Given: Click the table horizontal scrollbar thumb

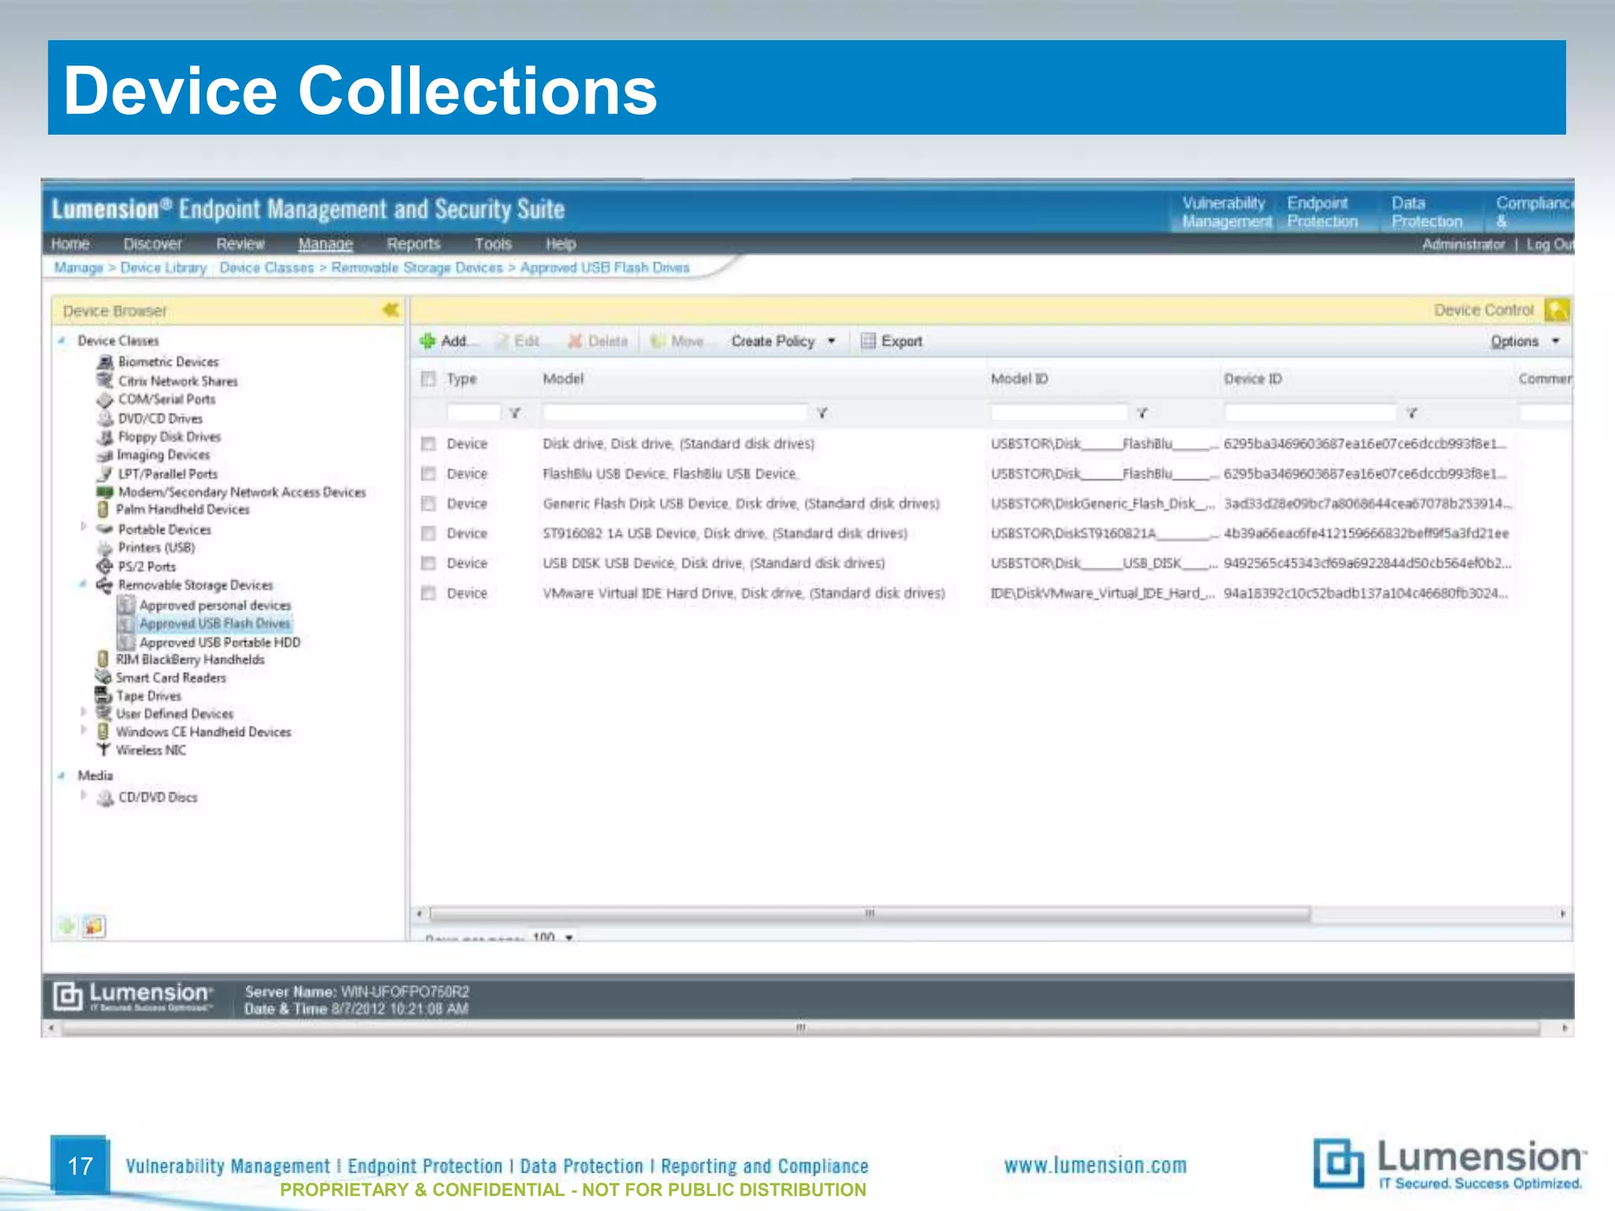Looking at the screenshot, I should [870, 914].
